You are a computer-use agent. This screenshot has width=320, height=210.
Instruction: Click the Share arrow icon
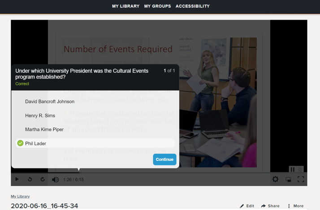tap(264, 206)
